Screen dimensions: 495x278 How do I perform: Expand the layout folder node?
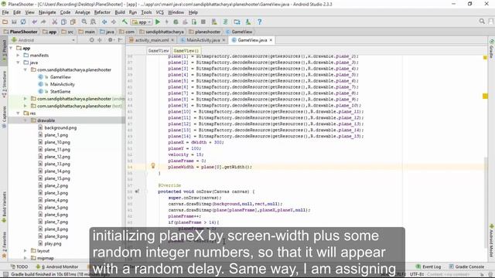click(26, 251)
